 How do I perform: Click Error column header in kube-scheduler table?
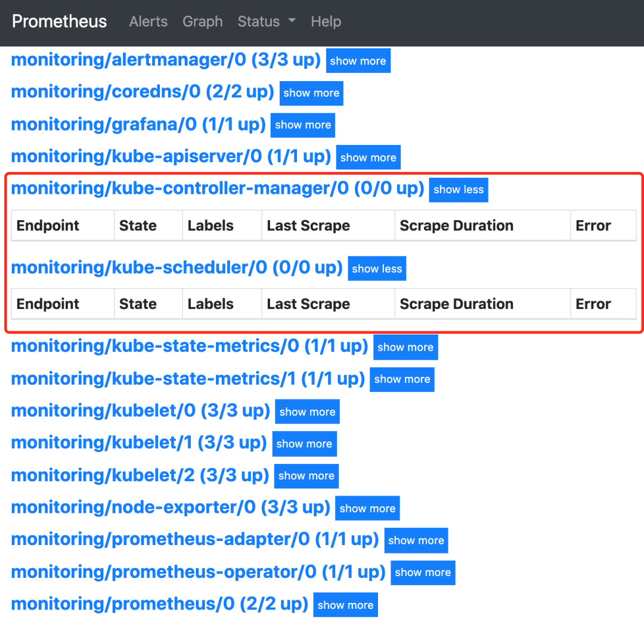[603, 304]
